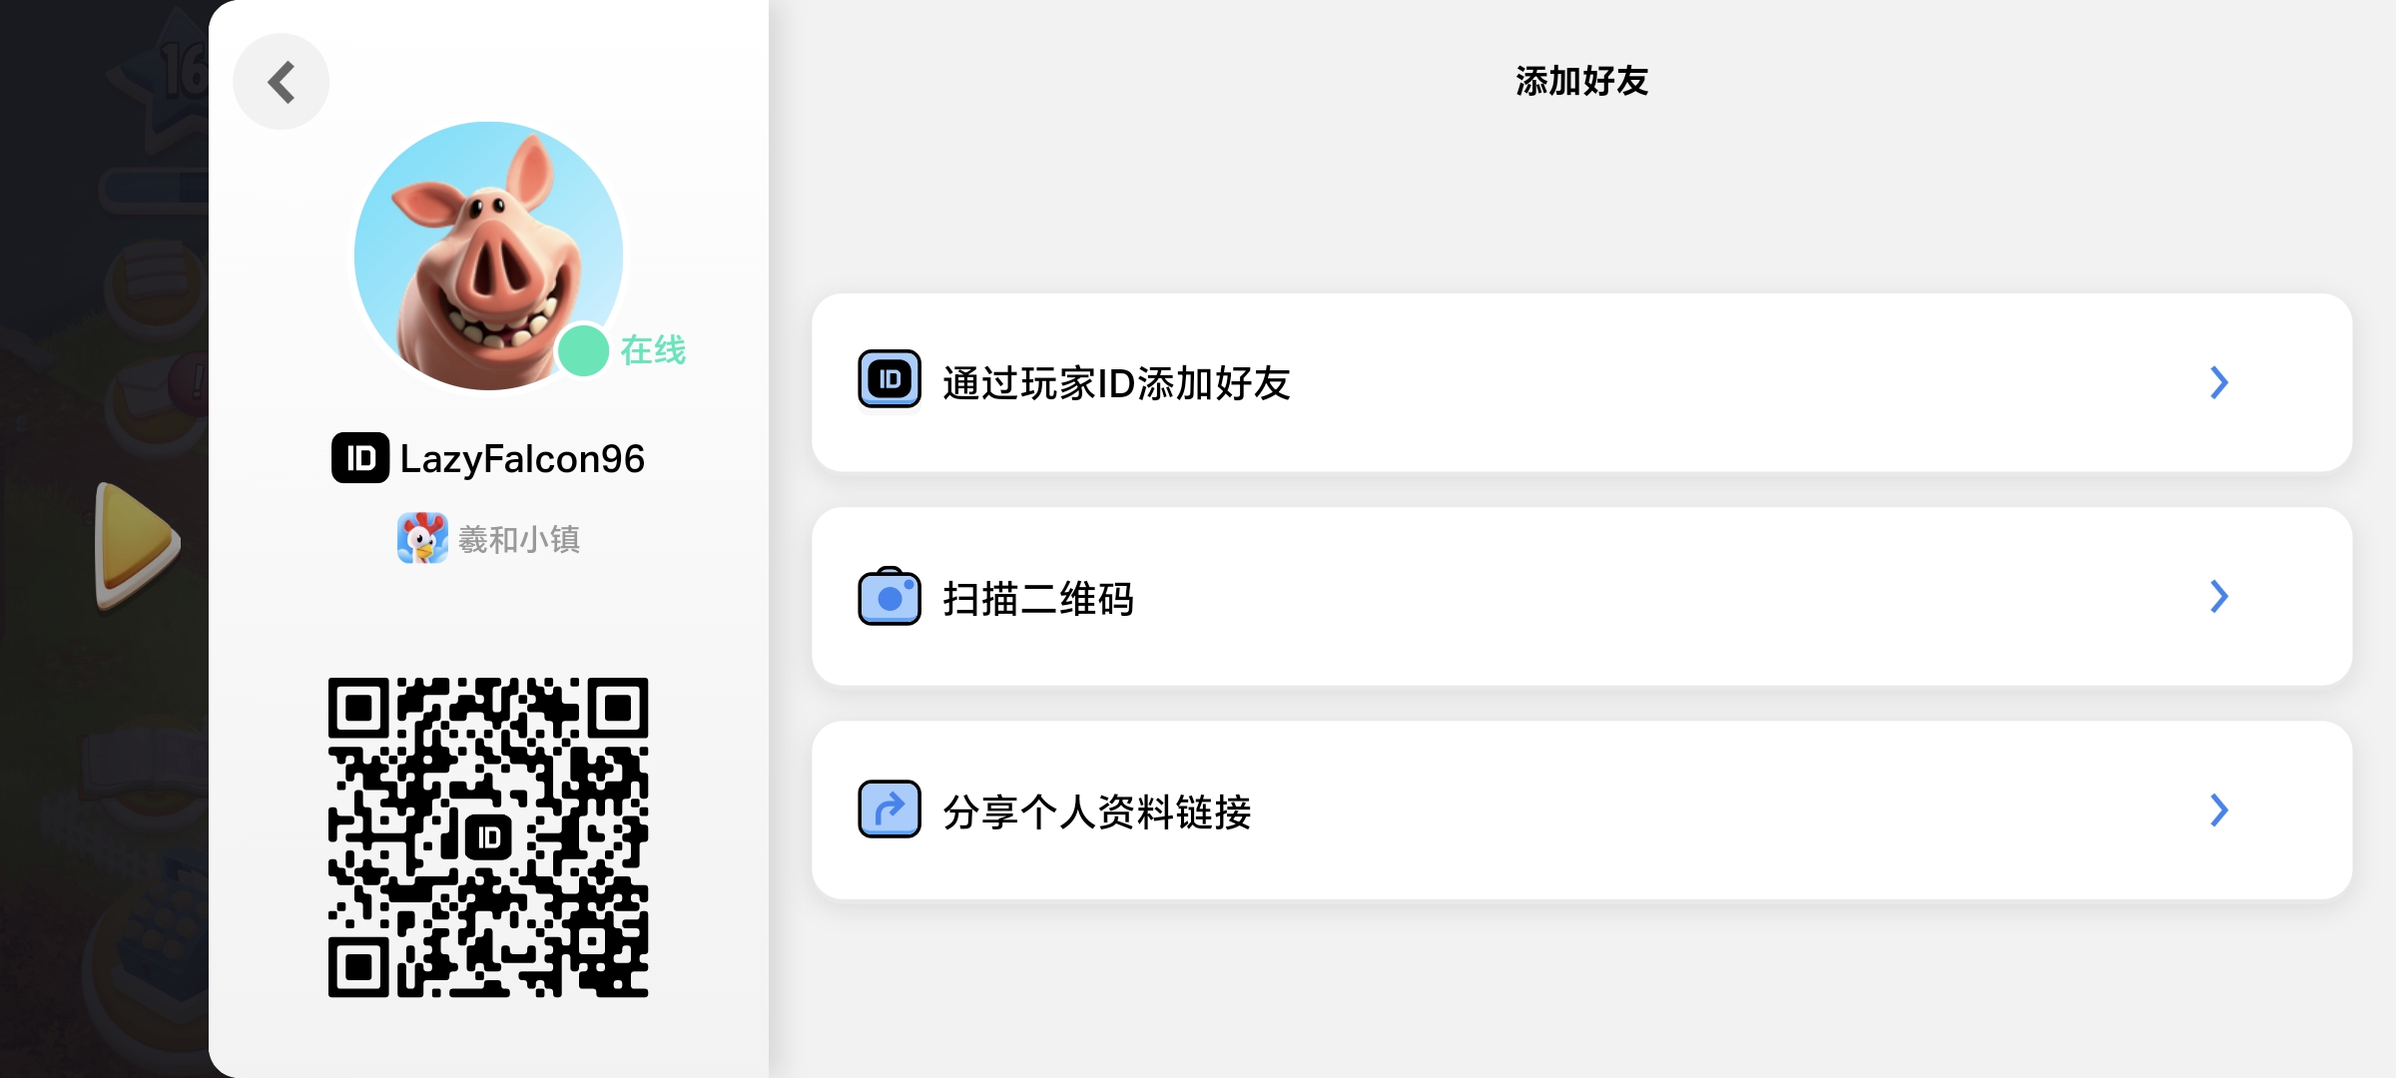The height and width of the screenshot is (1078, 2396).
Task: Open 通过玩家ID添加好友
Action: coord(1115,382)
